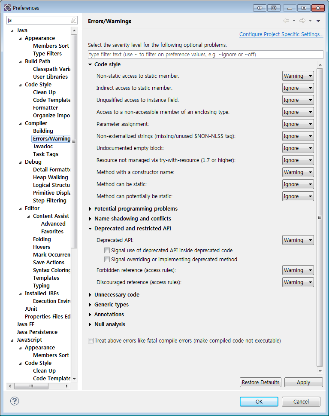Click the Preferences window title icon
The height and width of the screenshot is (416, 329).
tap(8, 8)
